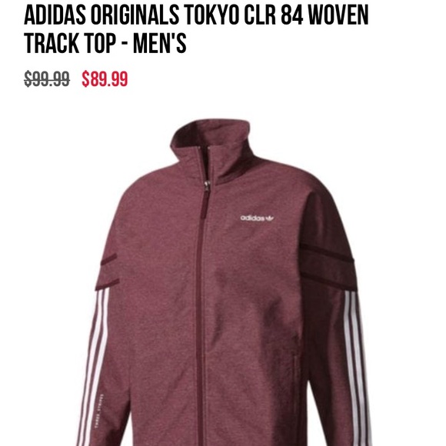Click TRACK TOP in the product name
The image size is (446, 446).
point(70,43)
